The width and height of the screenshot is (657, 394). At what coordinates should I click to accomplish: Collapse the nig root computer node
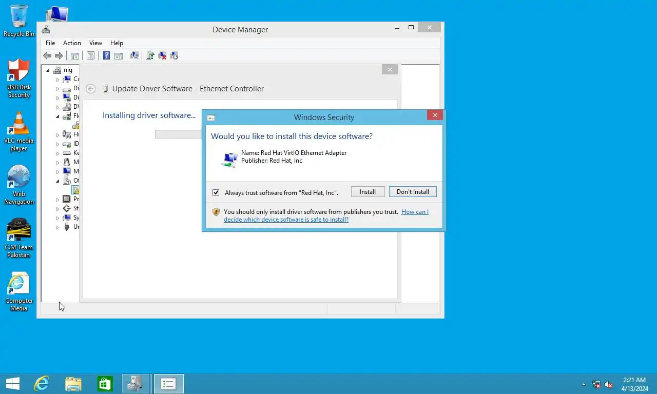click(48, 70)
